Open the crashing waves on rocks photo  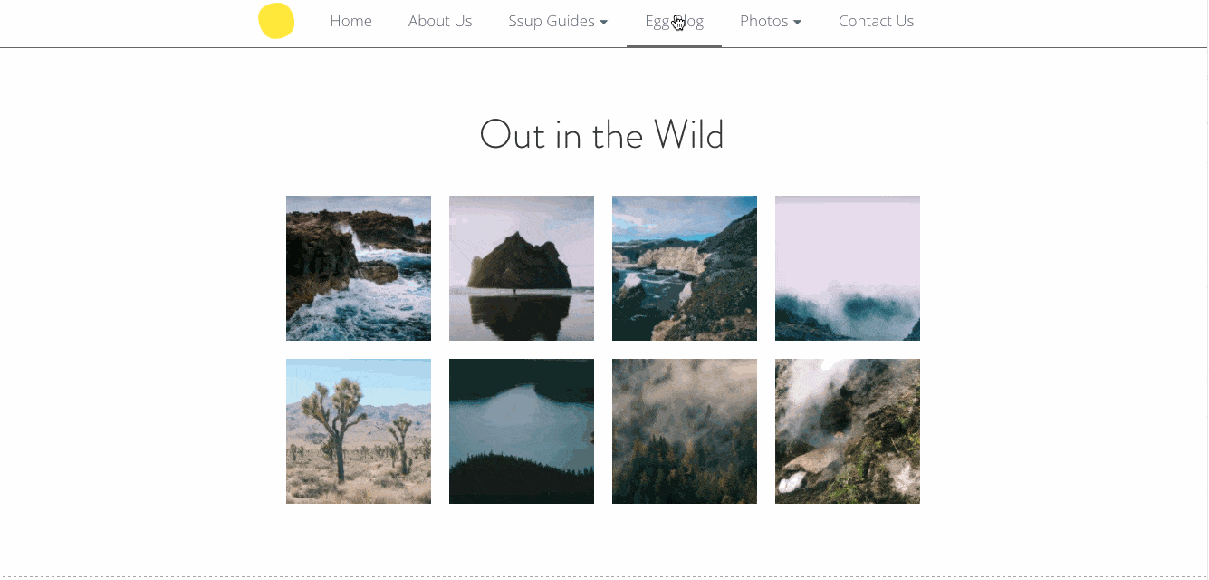click(359, 268)
